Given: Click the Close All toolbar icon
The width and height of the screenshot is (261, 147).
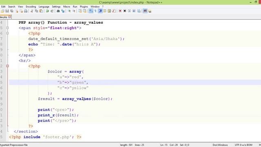Looking at the screenshot, I should coord(21,11).
